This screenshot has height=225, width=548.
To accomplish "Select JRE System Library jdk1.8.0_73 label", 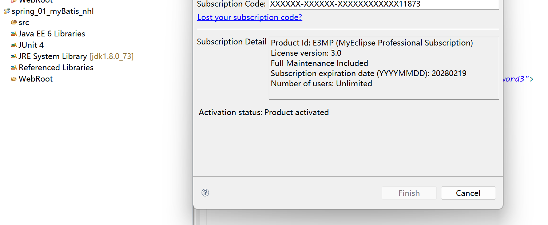I will 76,56.
